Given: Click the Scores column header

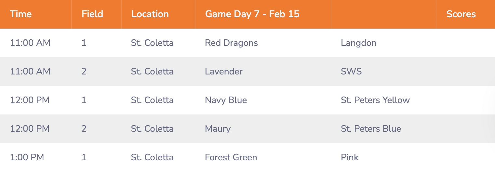Looking at the screenshot, I should click(x=461, y=14).
